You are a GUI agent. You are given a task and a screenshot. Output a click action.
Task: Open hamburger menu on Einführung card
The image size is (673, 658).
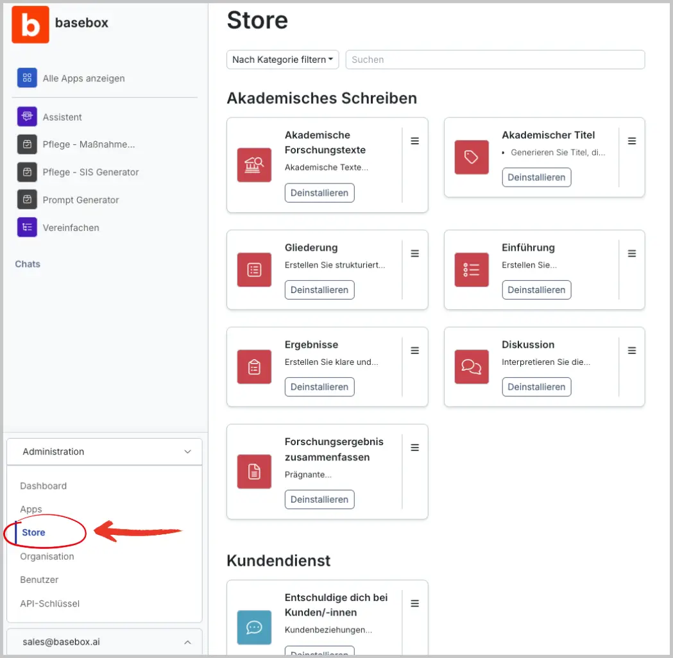coord(632,253)
